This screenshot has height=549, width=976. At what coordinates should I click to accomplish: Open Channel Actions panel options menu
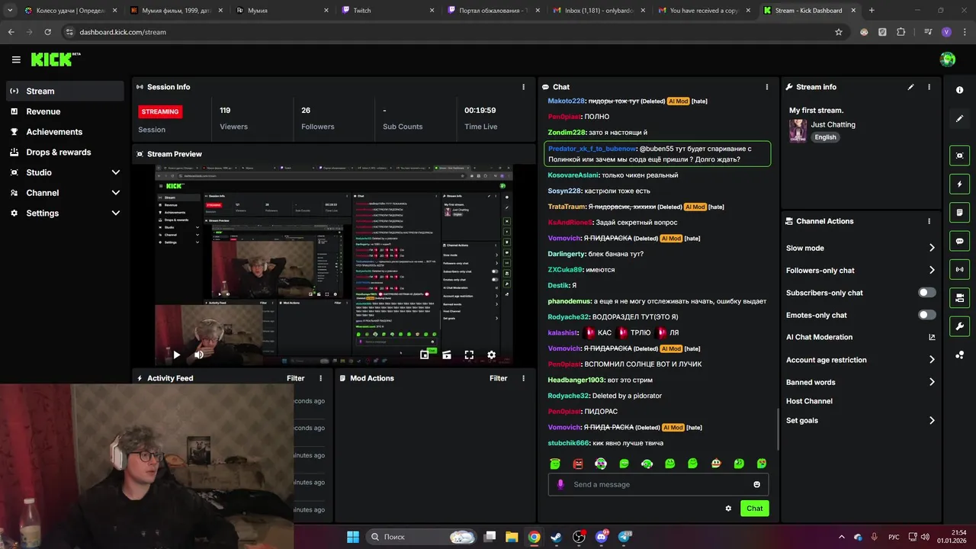(929, 221)
